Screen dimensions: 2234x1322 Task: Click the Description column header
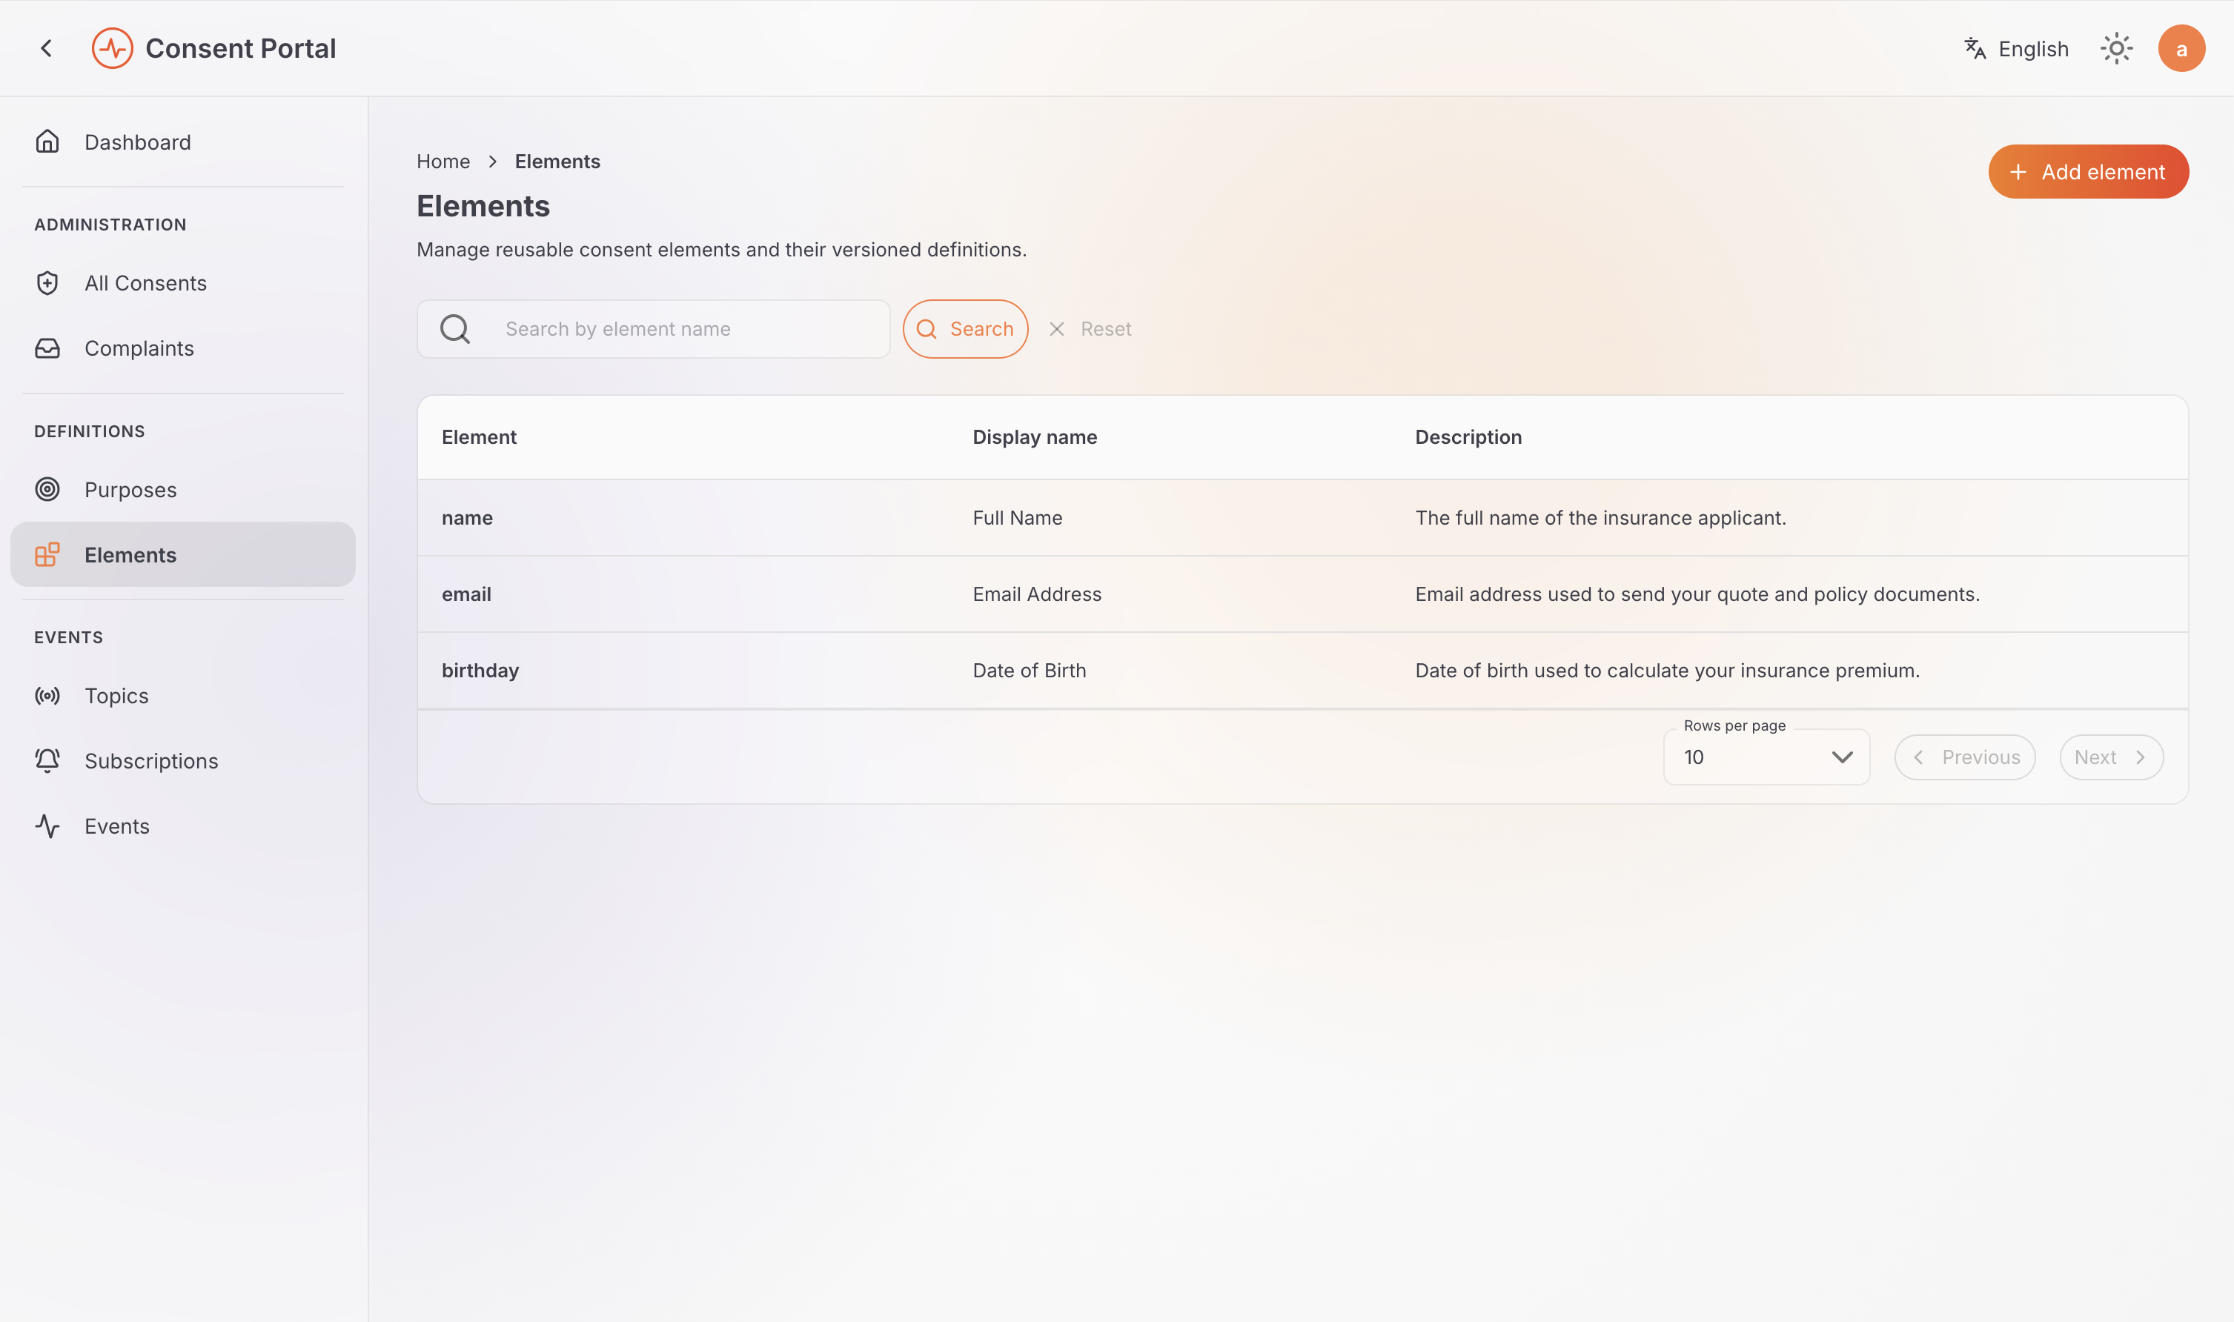click(x=1468, y=437)
